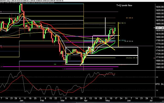
Task: Click the 1935.00 price axis label
Action: click(160, 7)
